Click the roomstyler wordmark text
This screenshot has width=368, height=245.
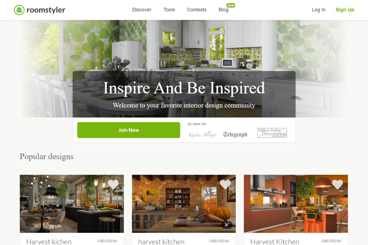[x=46, y=10]
